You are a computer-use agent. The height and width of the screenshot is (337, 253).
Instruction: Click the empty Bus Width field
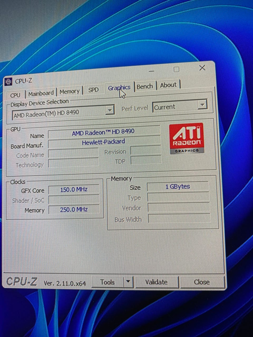(x=179, y=218)
